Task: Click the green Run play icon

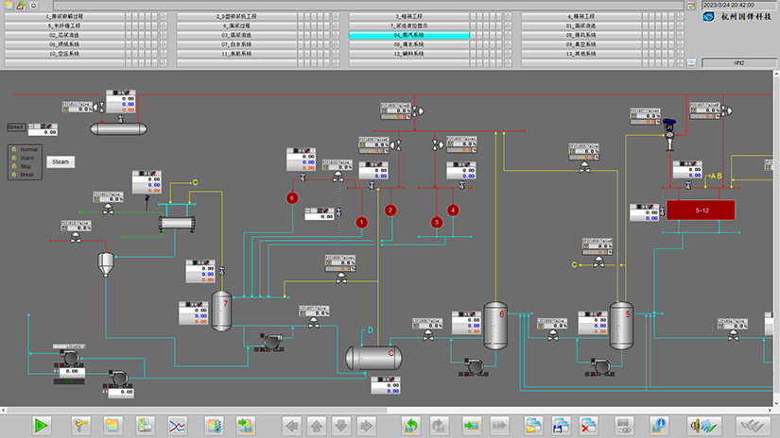Action: pos(43,425)
